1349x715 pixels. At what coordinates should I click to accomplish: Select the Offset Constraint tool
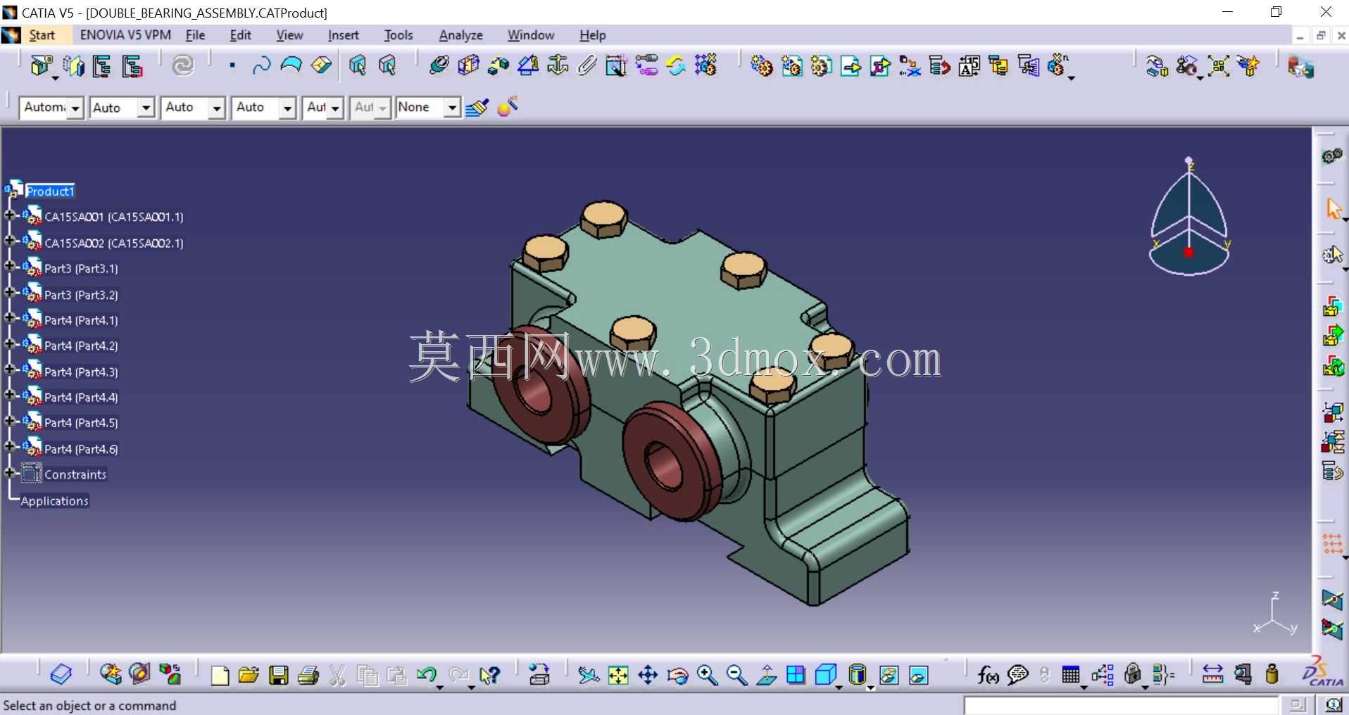(x=498, y=66)
